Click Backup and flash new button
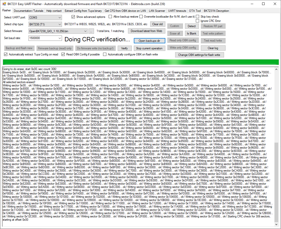The width and height of the screenshot is (281, 229). [x=19, y=48]
